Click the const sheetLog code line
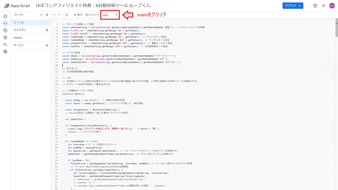 [115, 59]
